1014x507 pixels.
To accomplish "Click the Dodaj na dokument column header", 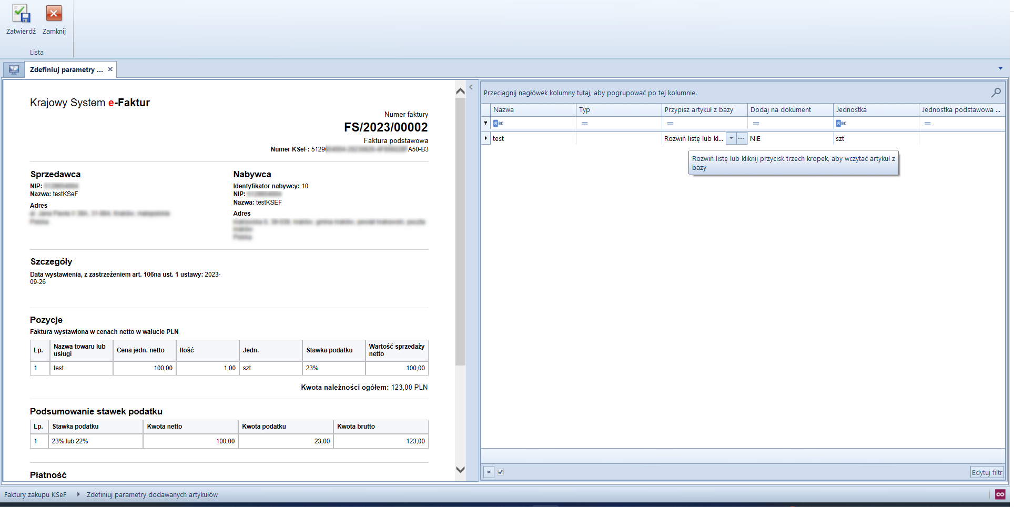I will tap(780, 110).
